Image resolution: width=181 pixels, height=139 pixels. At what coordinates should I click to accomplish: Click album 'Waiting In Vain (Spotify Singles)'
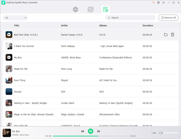click(x=116, y=103)
